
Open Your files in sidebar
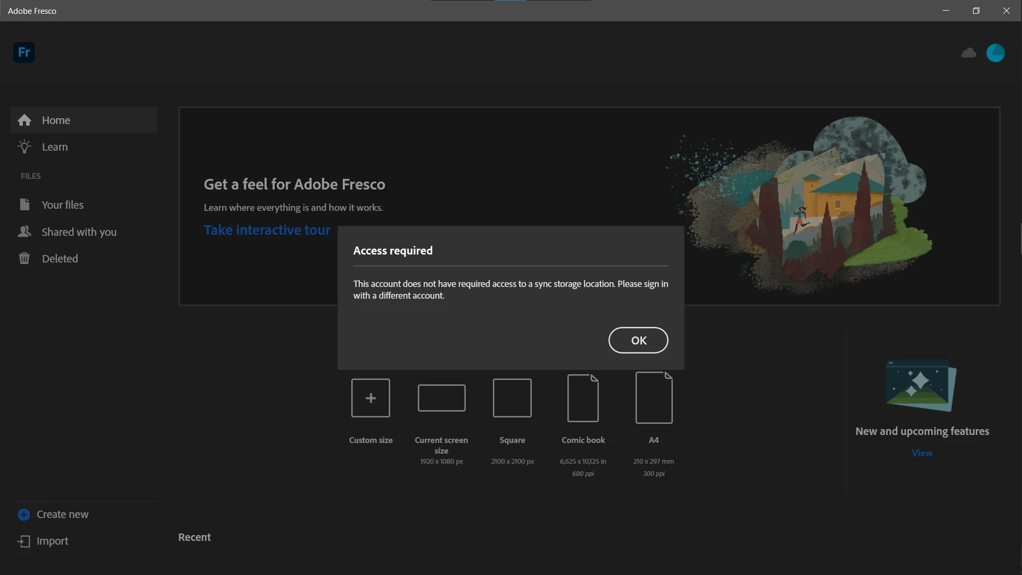(x=62, y=205)
